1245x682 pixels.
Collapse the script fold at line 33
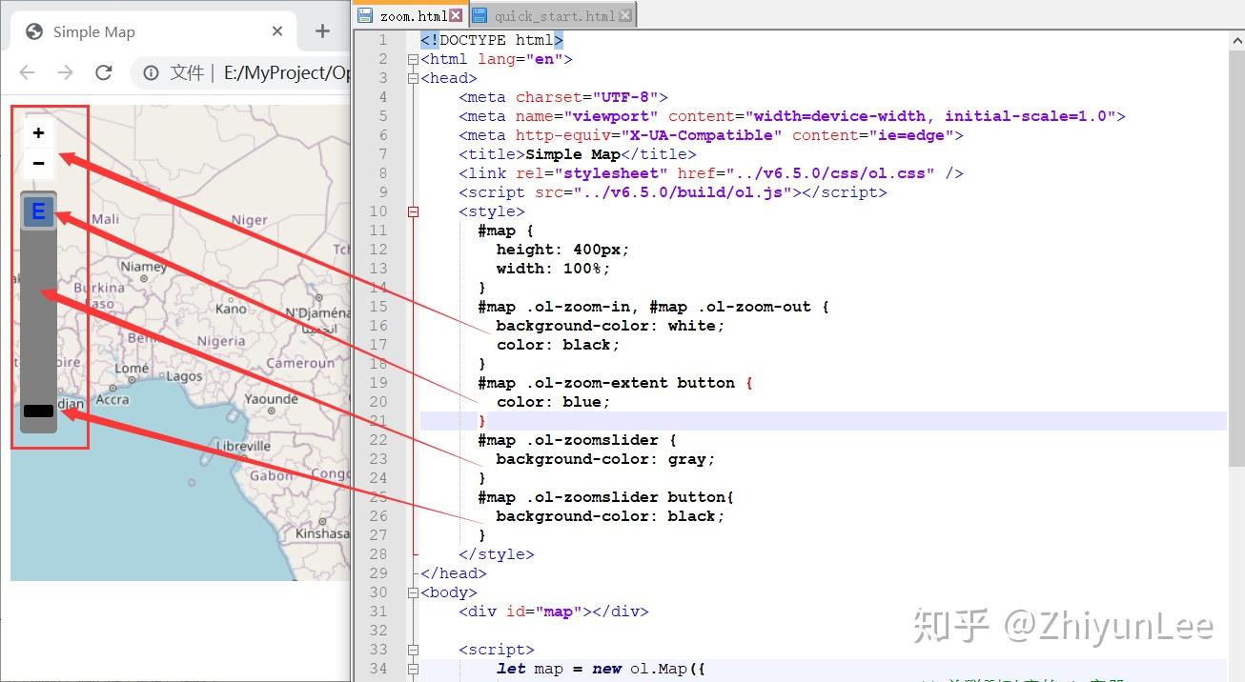pyautogui.click(x=411, y=649)
